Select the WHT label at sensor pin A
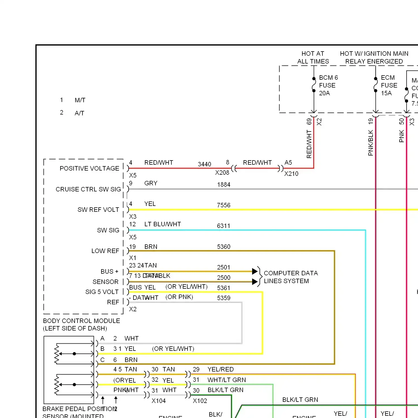This screenshot has width=418, height=418. [x=132, y=338]
